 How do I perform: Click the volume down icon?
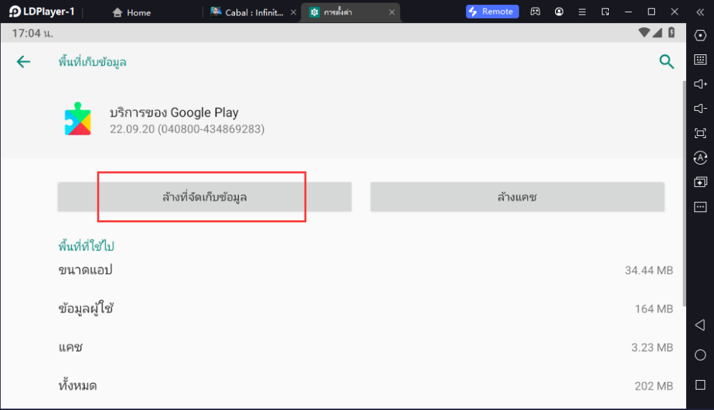[700, 108]
